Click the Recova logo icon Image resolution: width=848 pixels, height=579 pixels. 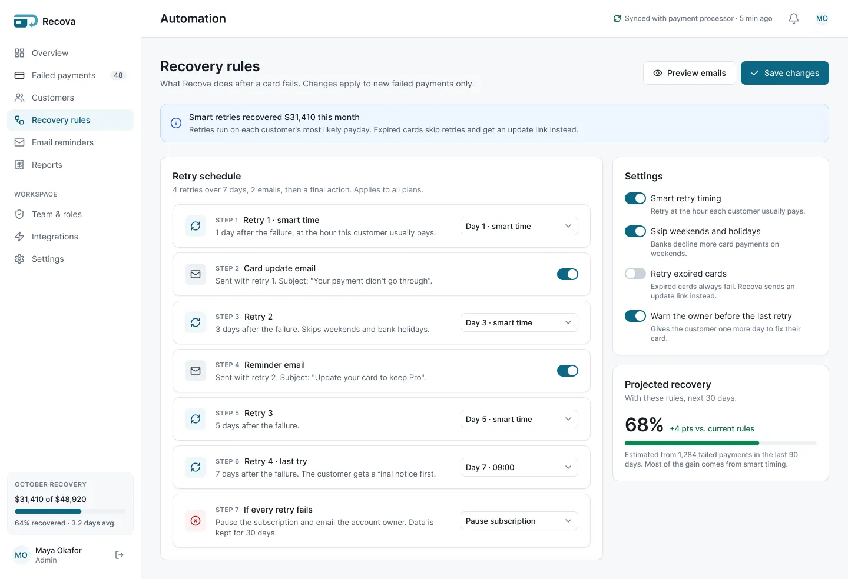click(x=25, y=21)
